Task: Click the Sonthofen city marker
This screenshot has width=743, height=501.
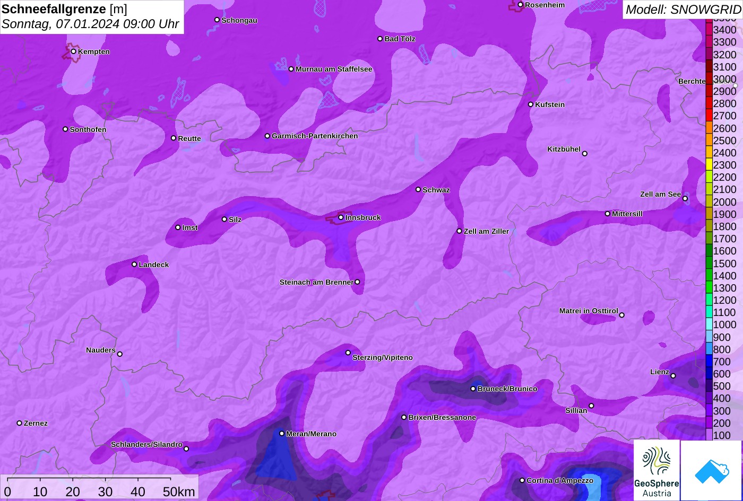Action: click(65, 129)
